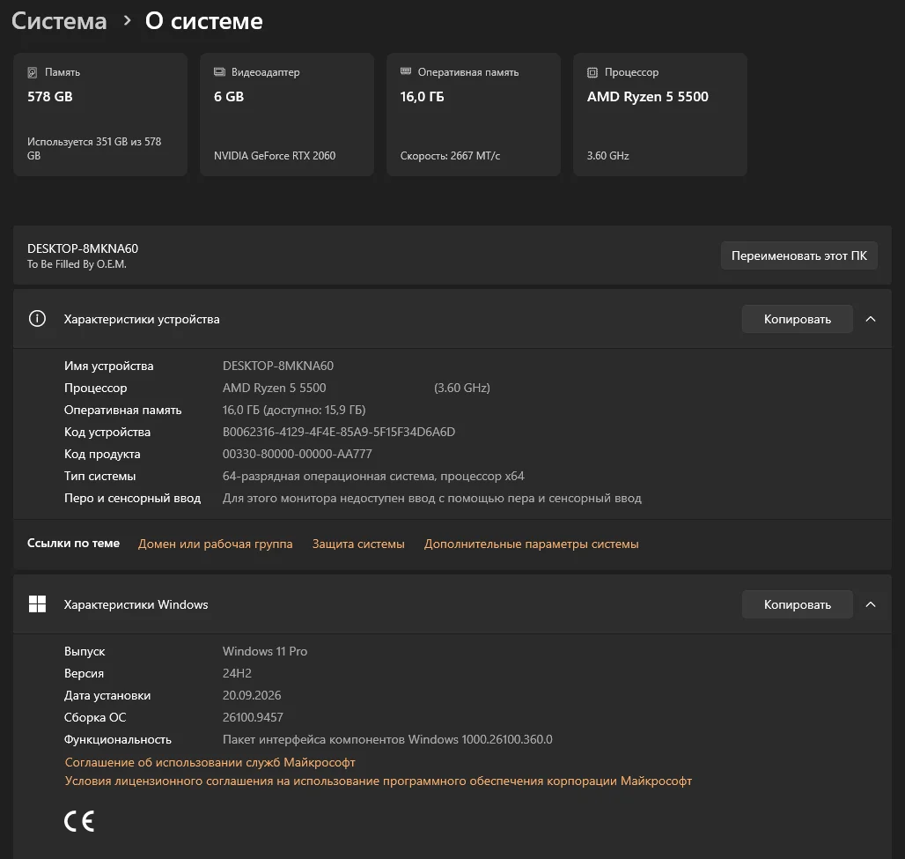Click device ID B0062316-4129-4F4E-85A9-5F15F34D6A6D
Screen dimensions: 905x859
point(339,432)
